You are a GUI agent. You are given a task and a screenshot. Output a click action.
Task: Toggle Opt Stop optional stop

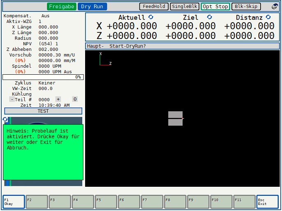point(215,7)
